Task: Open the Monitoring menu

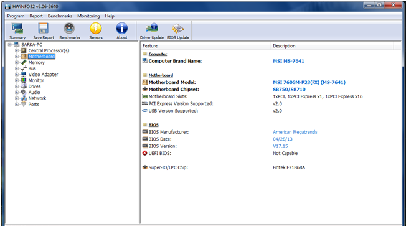Action: [x=88, y=16]
